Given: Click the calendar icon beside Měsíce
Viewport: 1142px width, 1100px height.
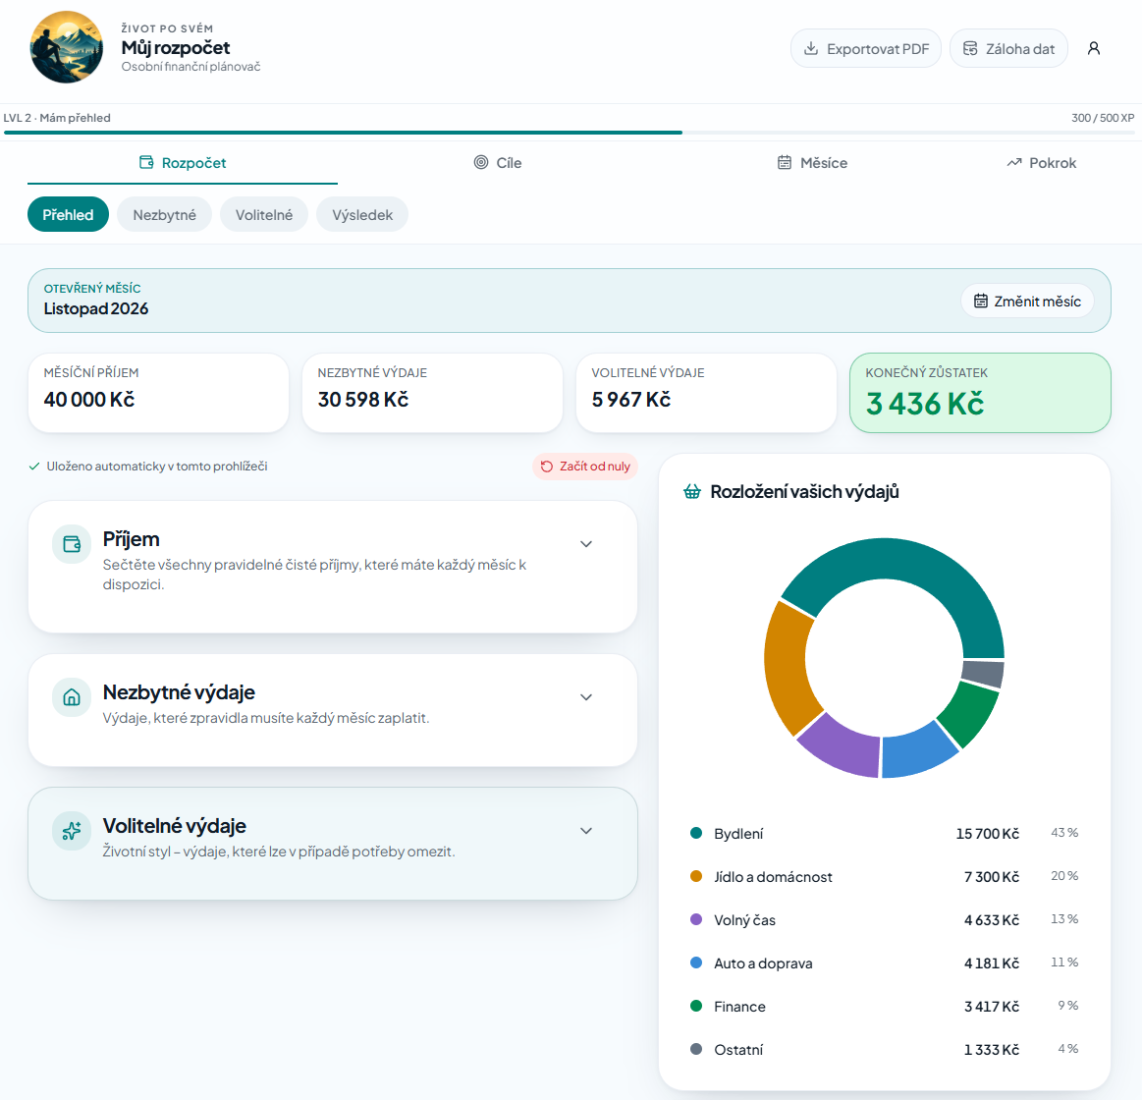Looking at the screenshot, I should [785, 162].
